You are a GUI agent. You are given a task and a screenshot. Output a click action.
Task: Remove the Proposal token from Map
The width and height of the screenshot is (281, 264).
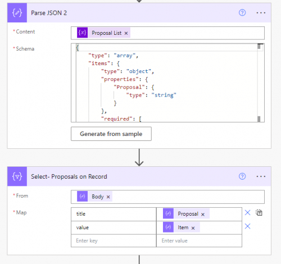203,215
